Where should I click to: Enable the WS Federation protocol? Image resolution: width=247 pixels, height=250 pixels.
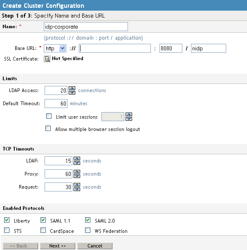88,230
